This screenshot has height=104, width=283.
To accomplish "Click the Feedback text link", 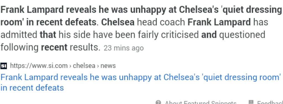I will pos(270,103).
